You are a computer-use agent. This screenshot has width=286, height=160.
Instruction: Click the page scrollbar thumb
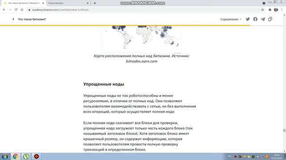(284, 130)
